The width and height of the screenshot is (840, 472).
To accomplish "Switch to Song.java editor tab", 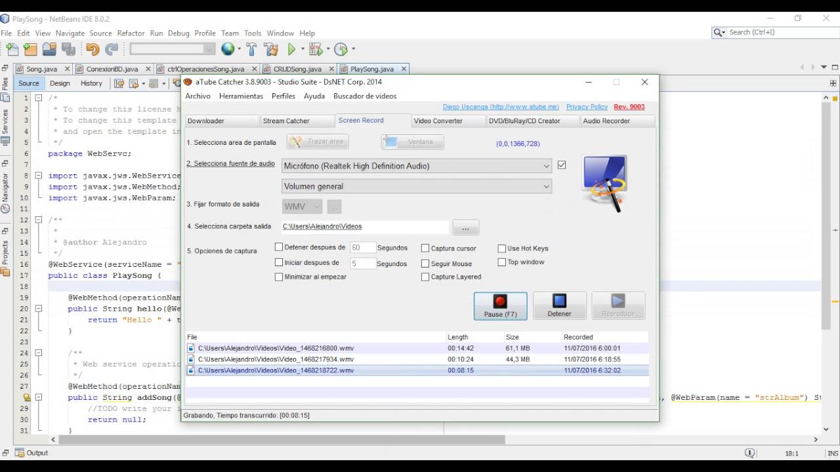I will coord(41,69).
